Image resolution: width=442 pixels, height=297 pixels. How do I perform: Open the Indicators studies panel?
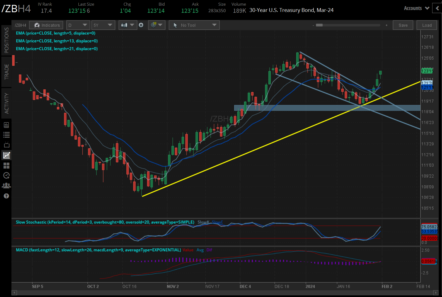[46, 25]
